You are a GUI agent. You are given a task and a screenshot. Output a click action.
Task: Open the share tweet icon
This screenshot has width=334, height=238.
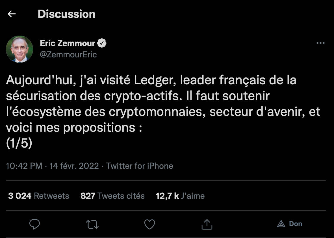coord(207,224)
